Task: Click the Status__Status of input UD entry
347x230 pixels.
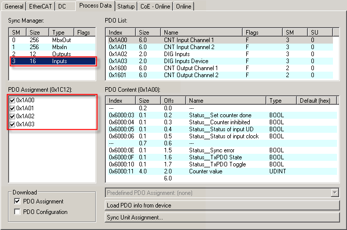Action: coord(222,129)
